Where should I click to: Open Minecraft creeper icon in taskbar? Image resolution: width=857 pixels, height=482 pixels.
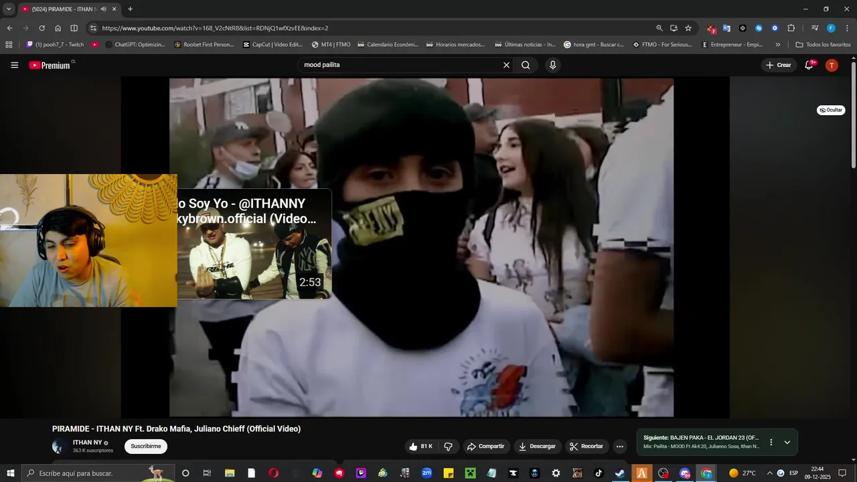pos(470,473)
